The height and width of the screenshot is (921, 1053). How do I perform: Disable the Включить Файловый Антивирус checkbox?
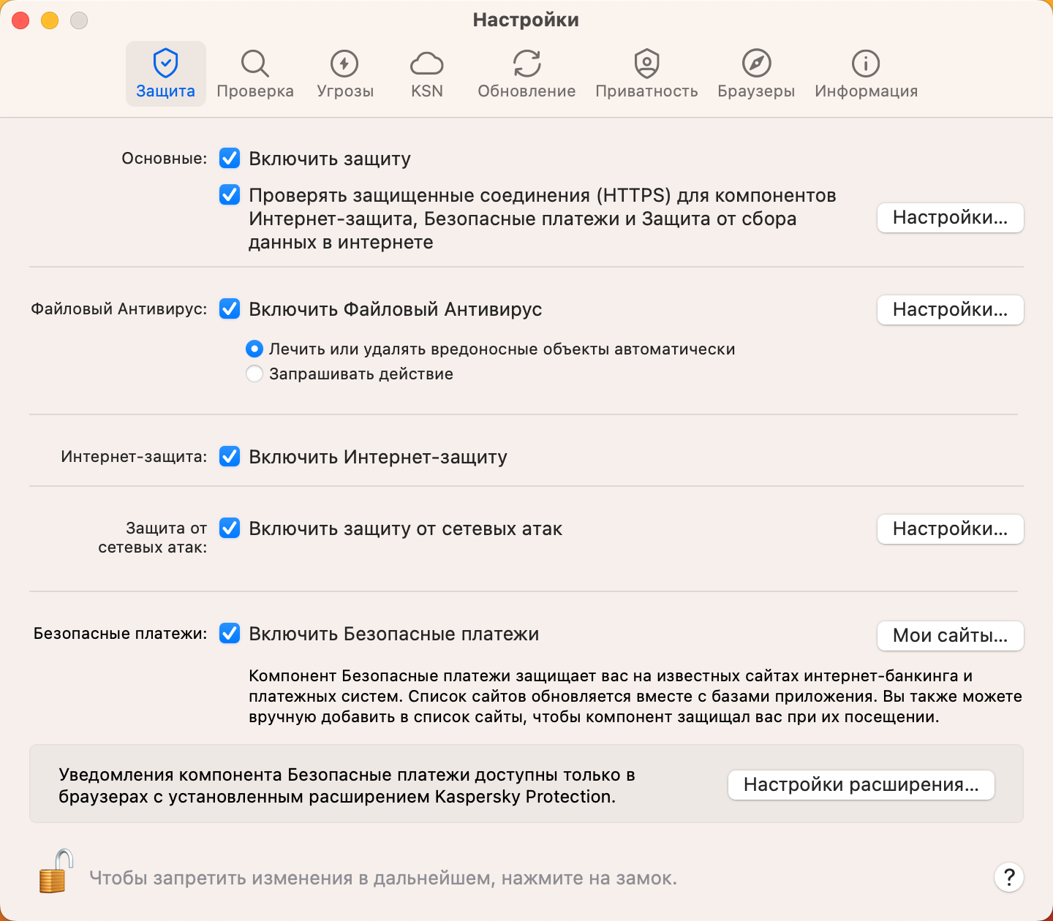point(230,308)
